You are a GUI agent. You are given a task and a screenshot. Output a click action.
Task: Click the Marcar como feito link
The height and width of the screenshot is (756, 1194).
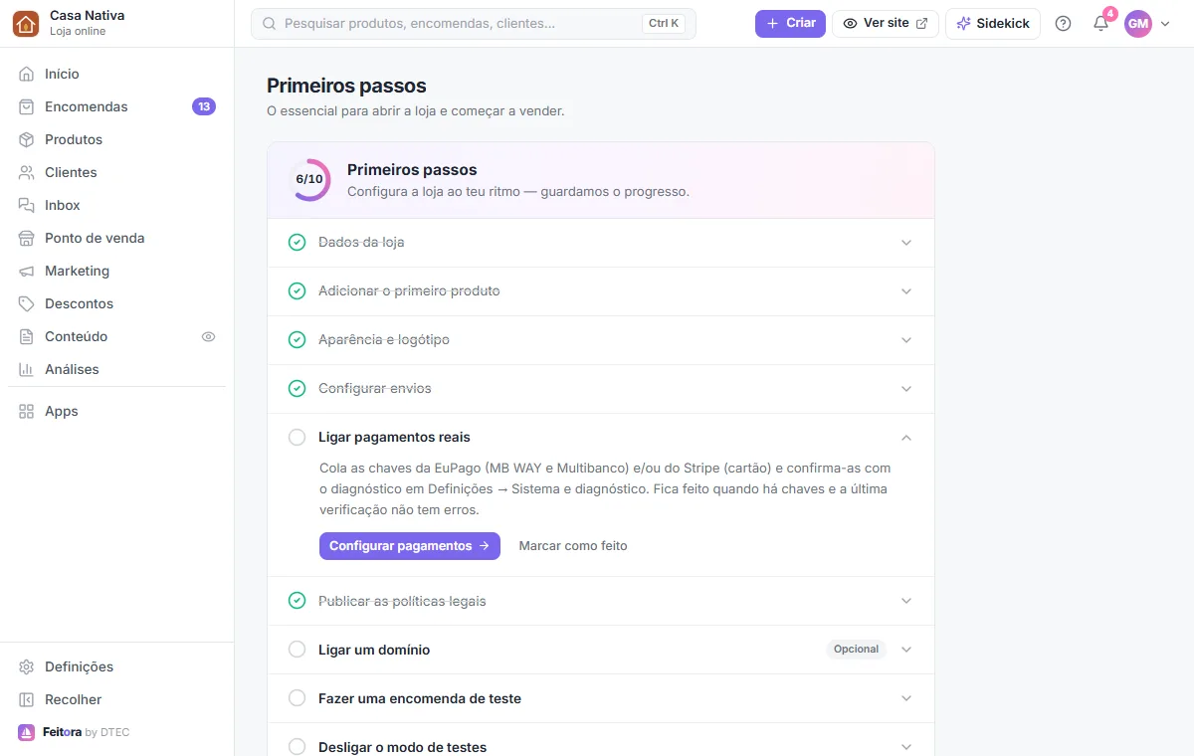click(573, 546)
